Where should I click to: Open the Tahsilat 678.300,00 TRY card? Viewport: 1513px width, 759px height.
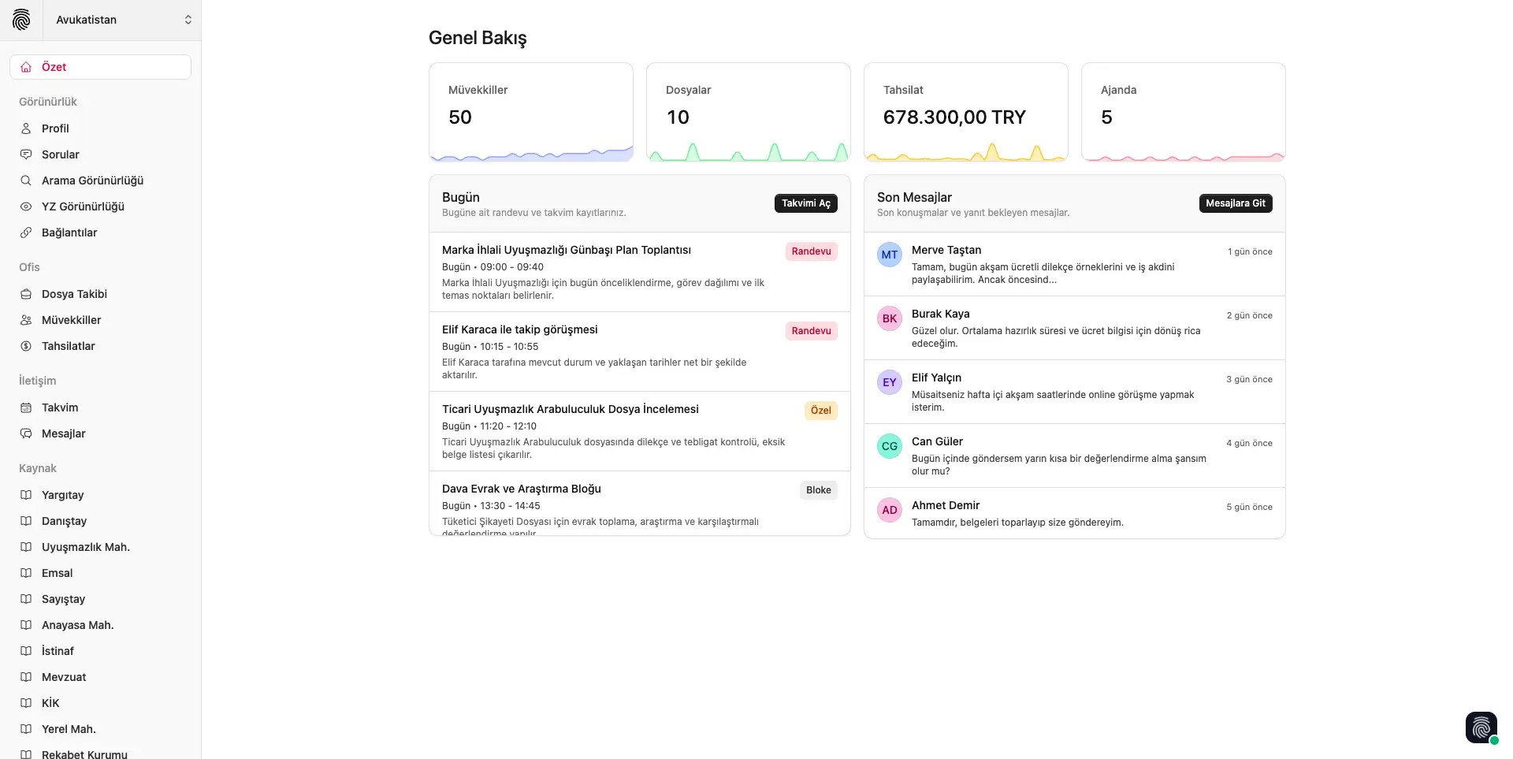pos(965,112)
